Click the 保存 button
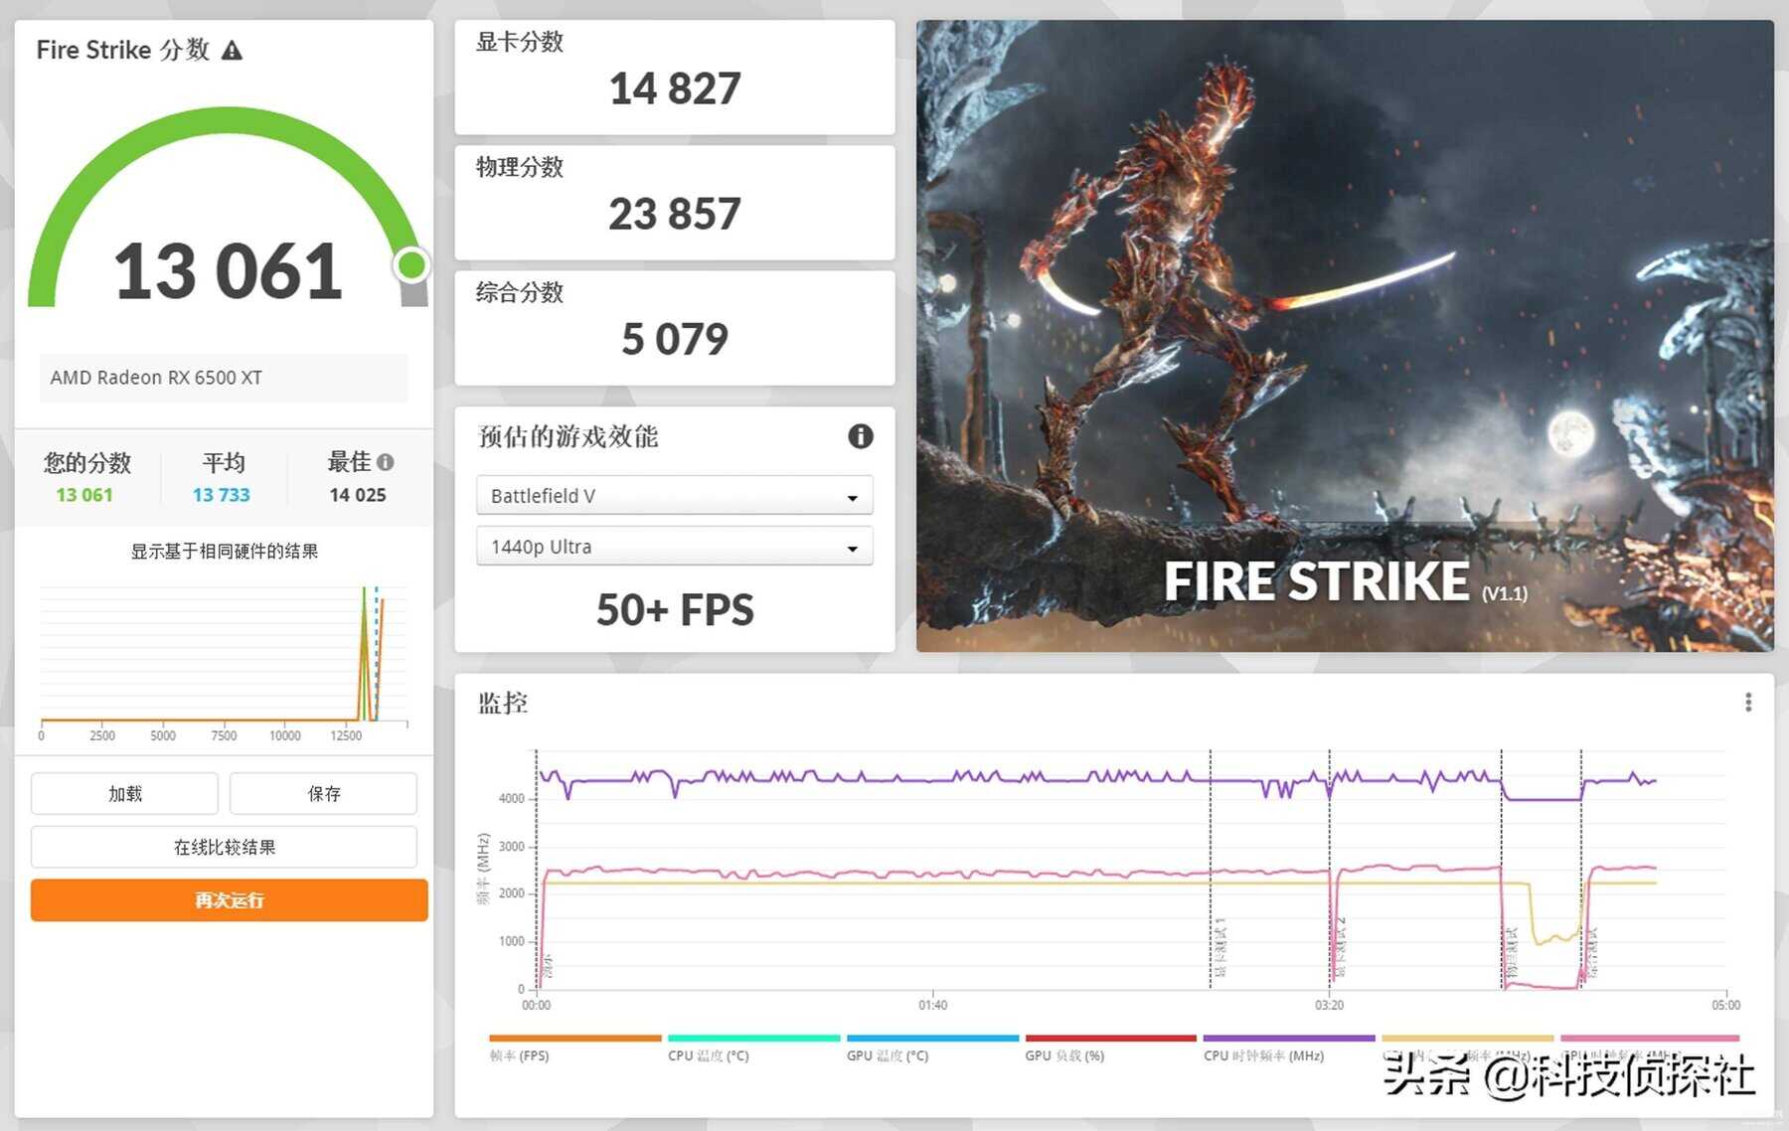This screenshot has height=1131, width=1789. pyautogui.click(x=324, y=793)
